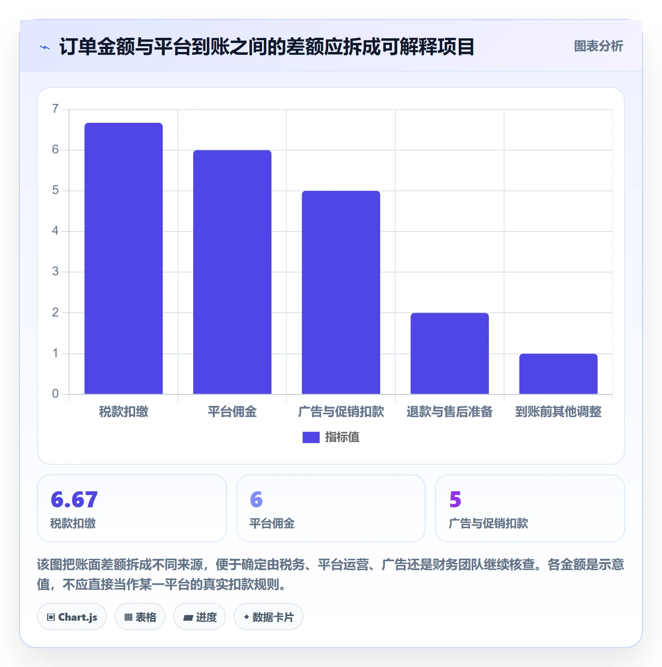The width and height of the screenshot is (662, 667).
Task: Click the 退款与售后准备 x-axis label
Action: [450, 412]
